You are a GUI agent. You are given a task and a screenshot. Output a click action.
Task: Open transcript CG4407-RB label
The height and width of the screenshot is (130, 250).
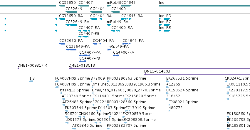tap(89, 34)
